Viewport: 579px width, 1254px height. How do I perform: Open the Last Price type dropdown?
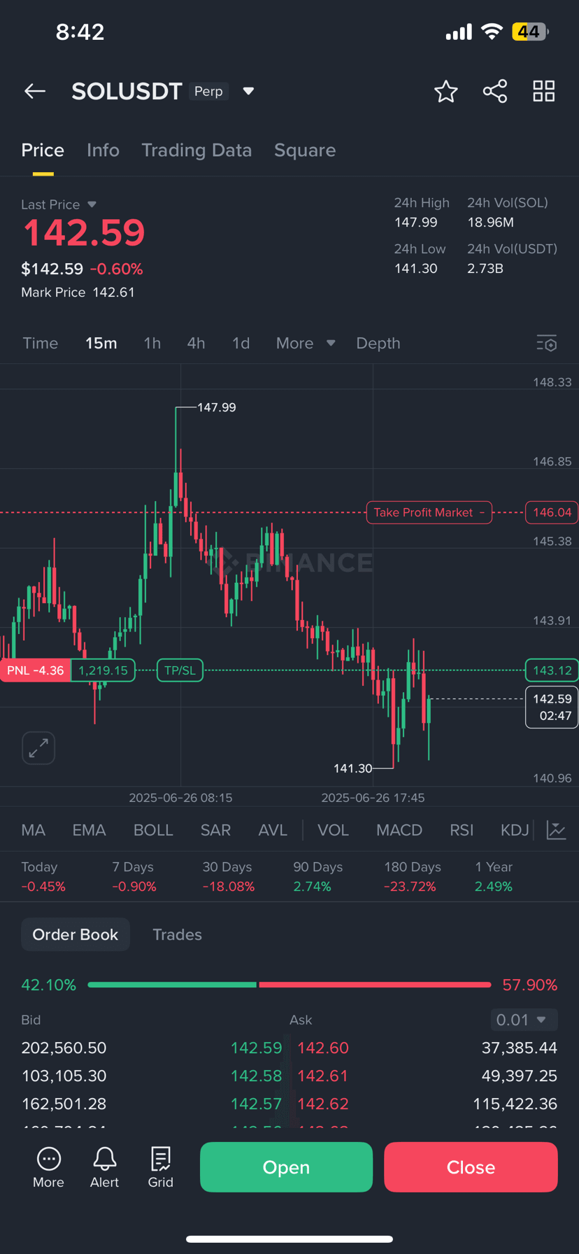coord(92,204)
